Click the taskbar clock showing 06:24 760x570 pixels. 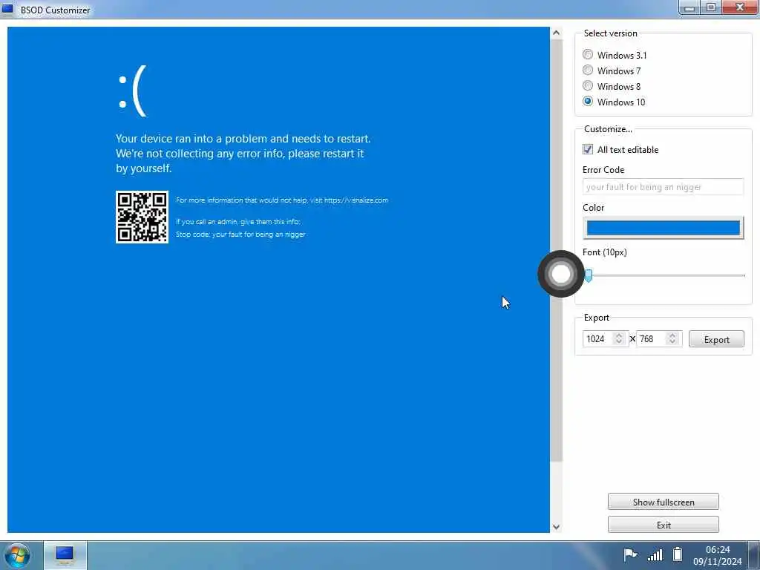pyautogui.click(x=718, y=555)
